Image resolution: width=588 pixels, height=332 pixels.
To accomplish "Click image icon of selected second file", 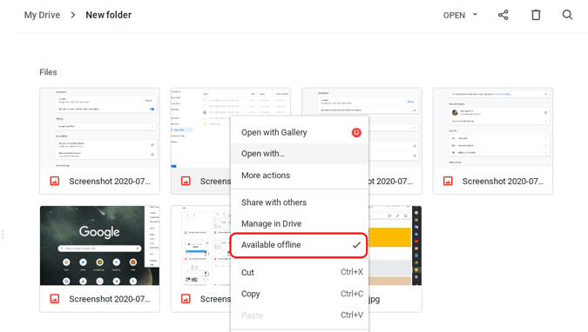I will [186, 181].
